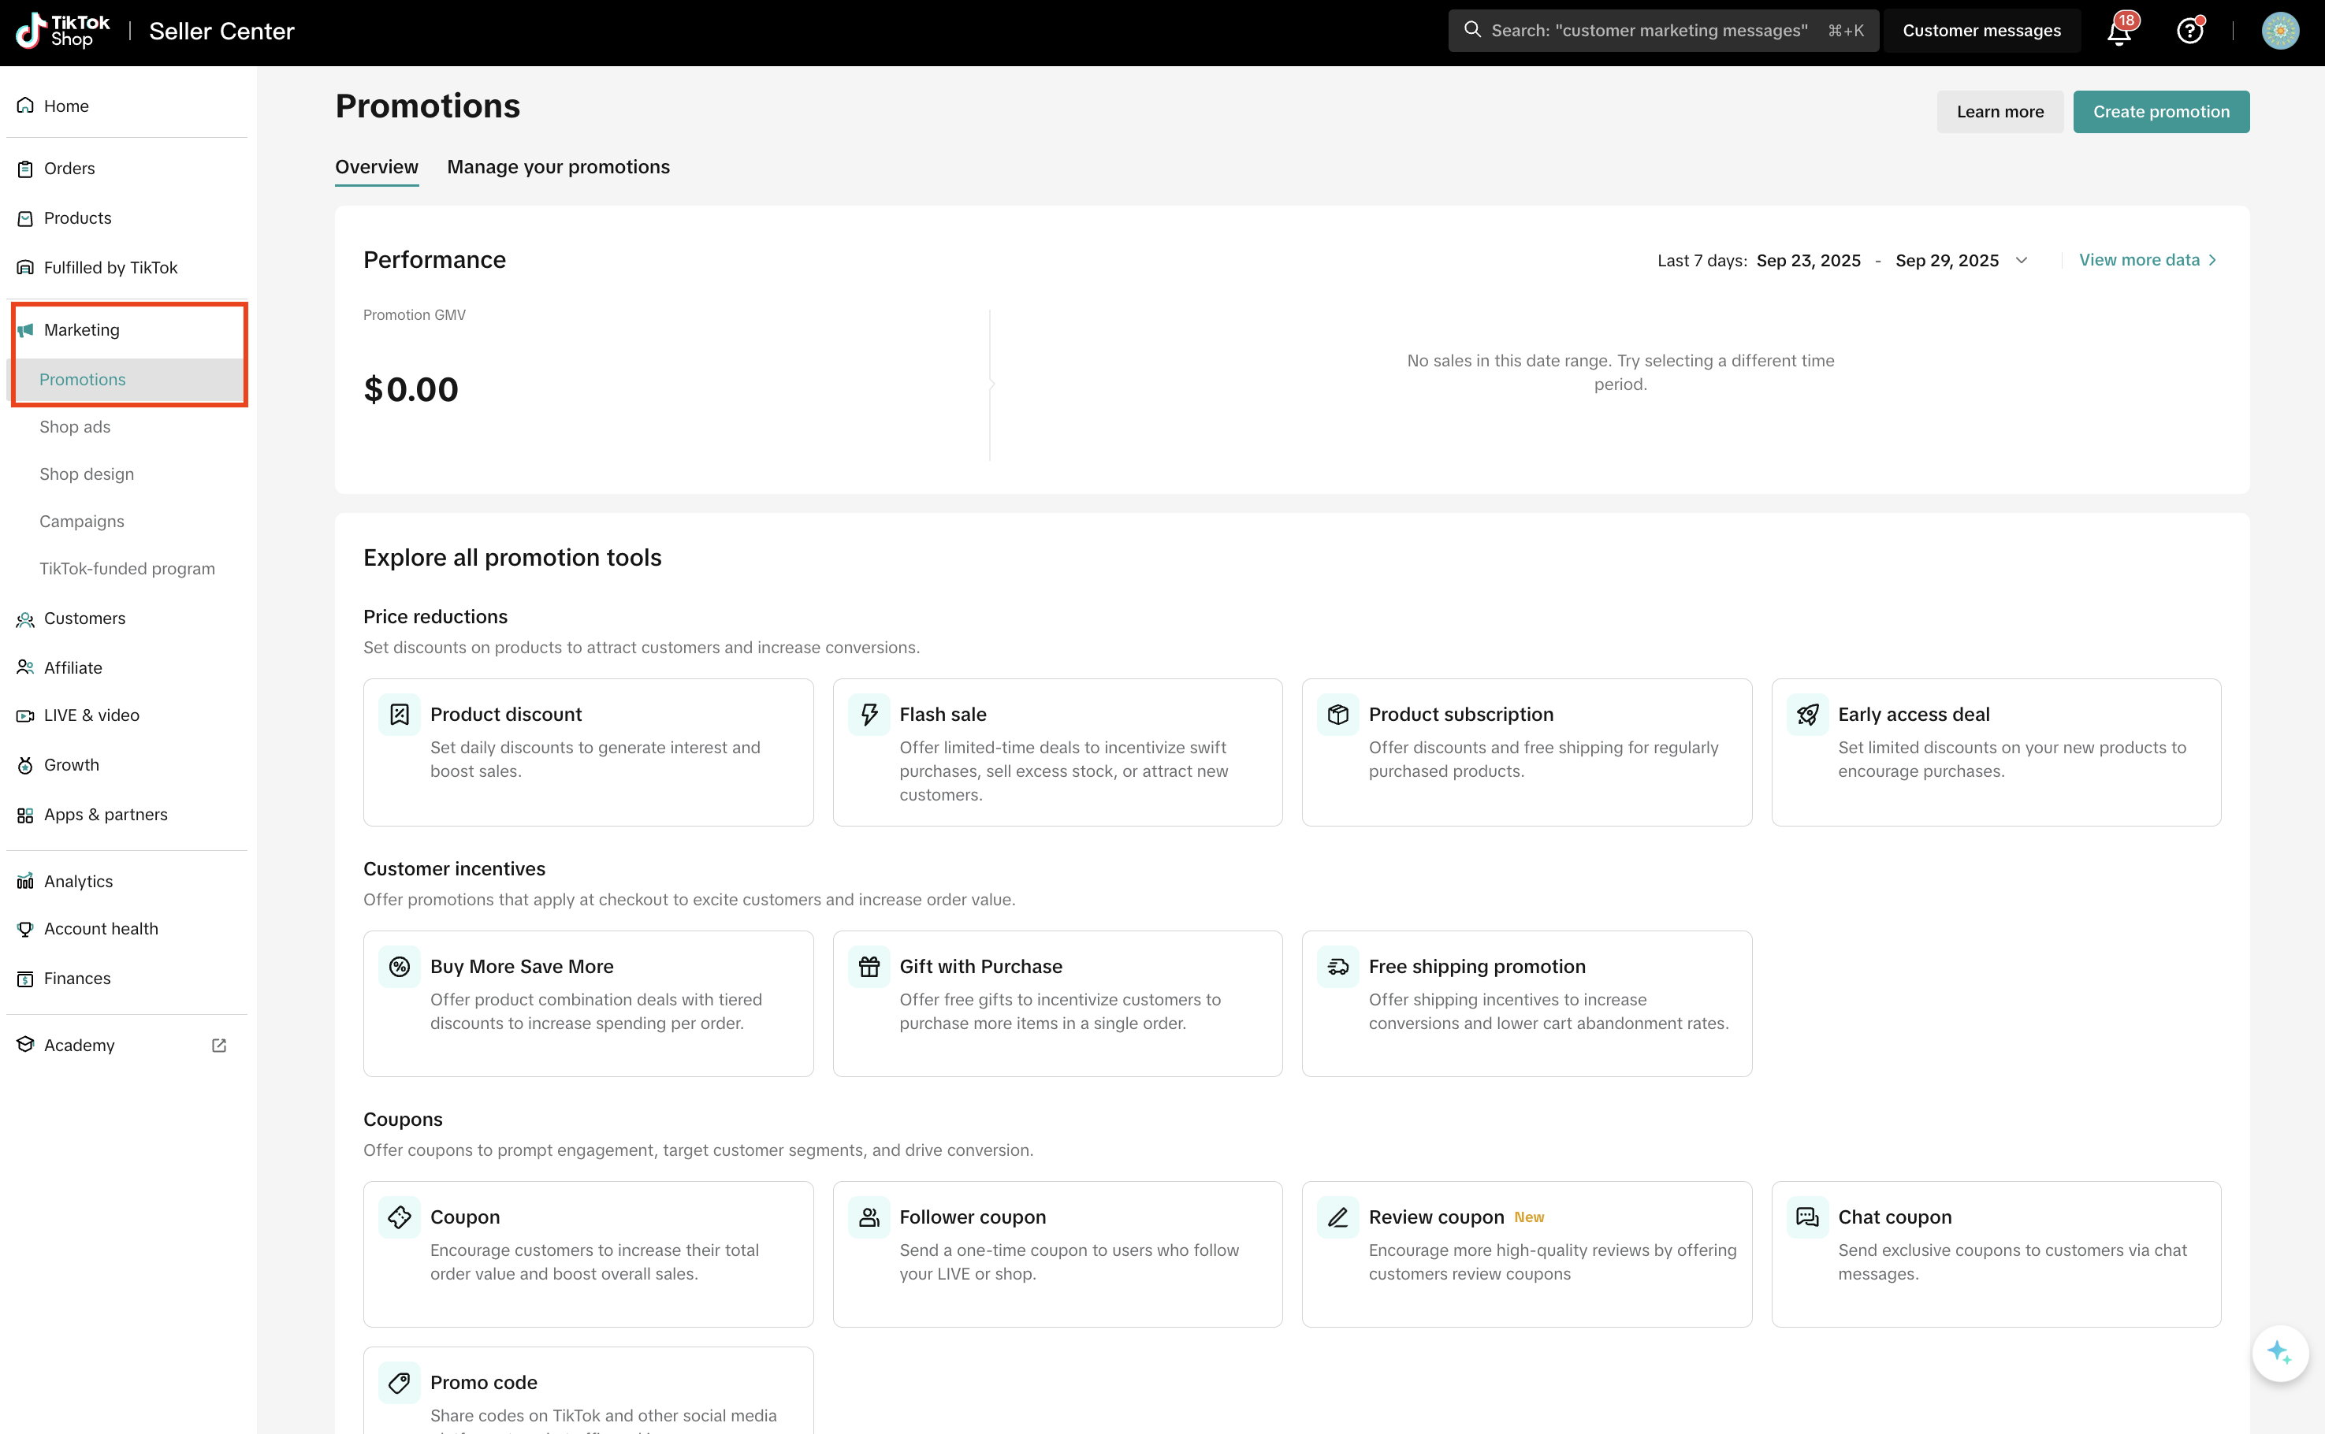Click the Learn more button
2325x1434 pixels.
pos(1999,112)
